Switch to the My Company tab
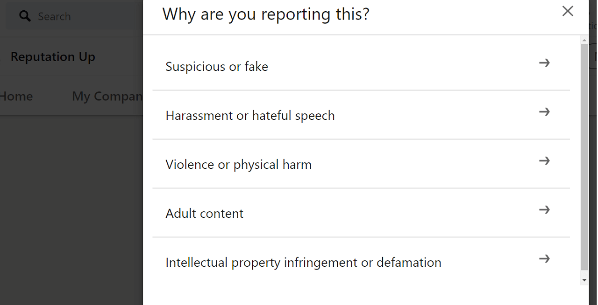598x305 pixels. point(107,97)
